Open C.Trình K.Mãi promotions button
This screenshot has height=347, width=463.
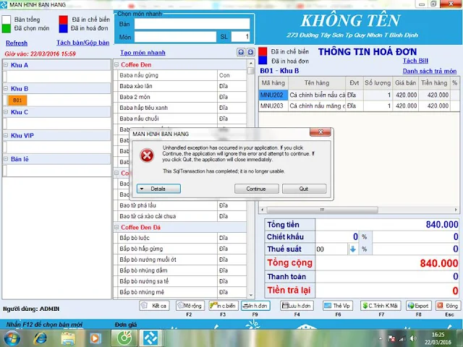pyautogui.click(x=381, y=306)
